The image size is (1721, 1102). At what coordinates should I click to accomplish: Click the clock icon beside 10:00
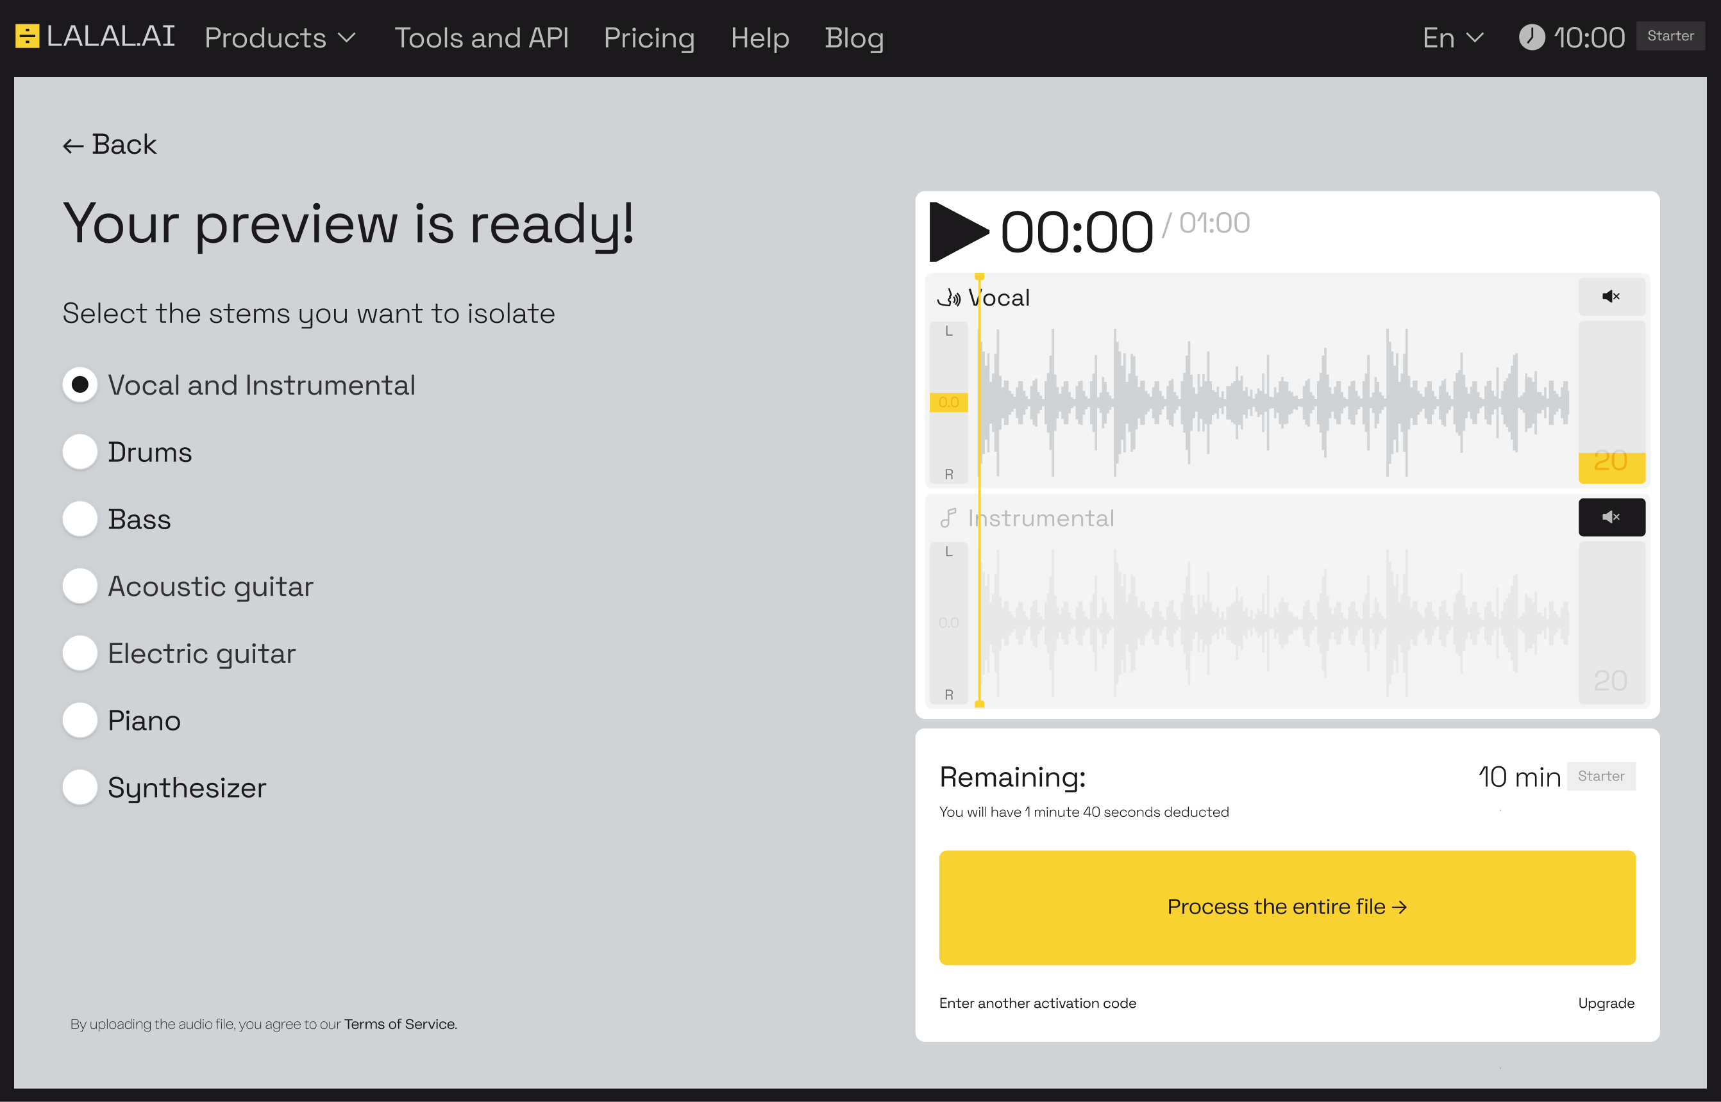coord(1532,37)
